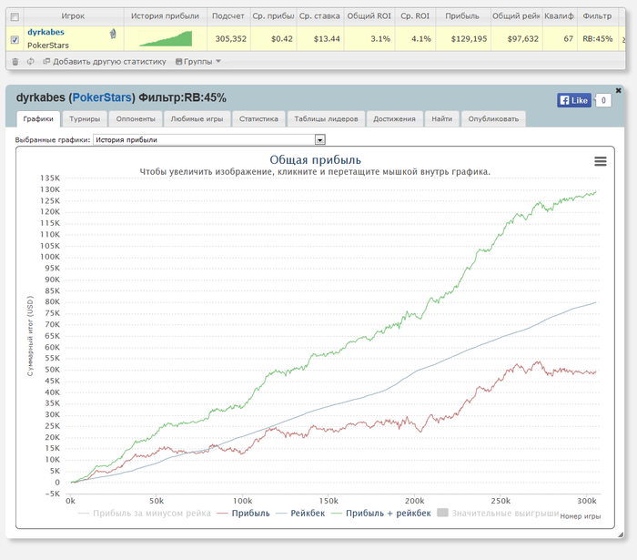Image resolution: width=637 pixels, height=560 pixels.
Task: Open the Любимые игры tab
Action: 197,118
